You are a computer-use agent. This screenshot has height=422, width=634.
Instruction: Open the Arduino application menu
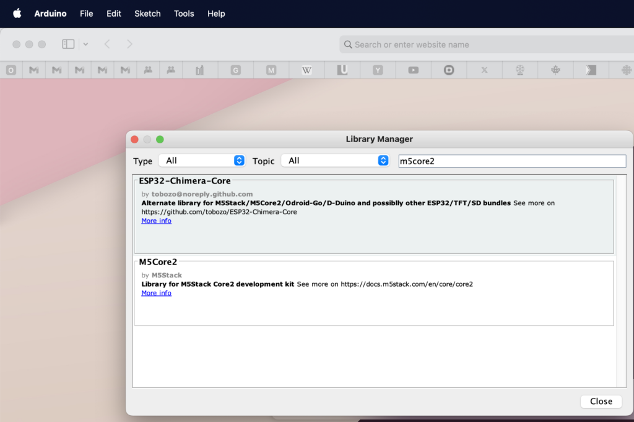pos(51,14)
